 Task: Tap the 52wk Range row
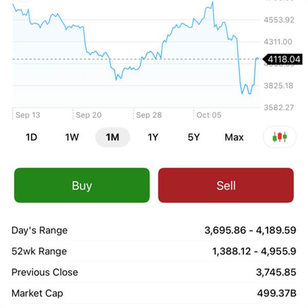click(x=153, y=252)
